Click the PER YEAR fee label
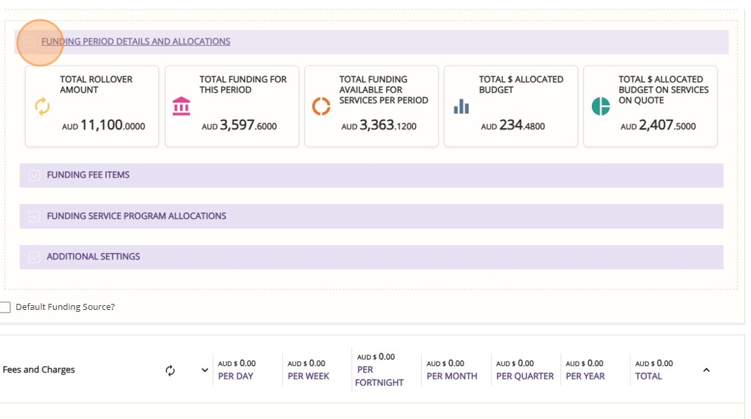The image size is (751, 419). point(585,376)
